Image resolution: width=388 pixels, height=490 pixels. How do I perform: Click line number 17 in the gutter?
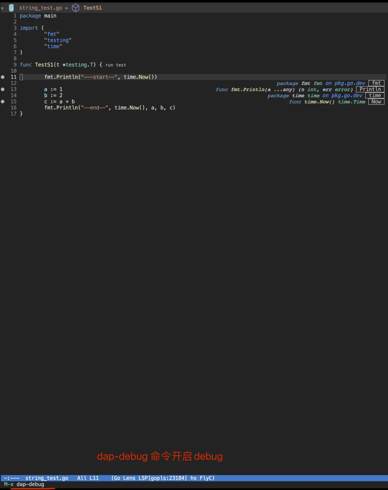pyautogui.click(x=13, y=114)
